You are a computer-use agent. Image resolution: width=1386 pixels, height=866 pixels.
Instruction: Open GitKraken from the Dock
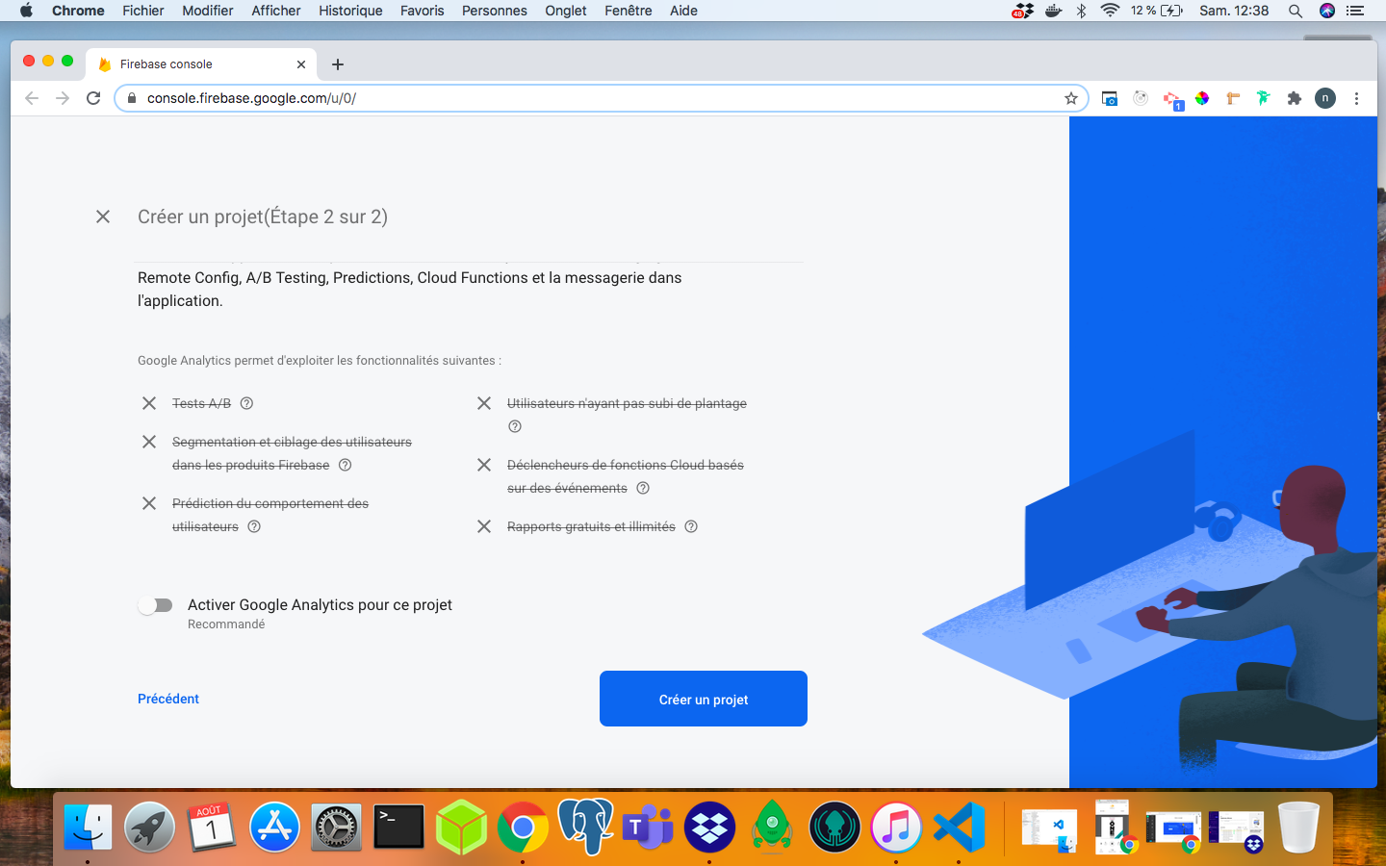tap(834, 827)
